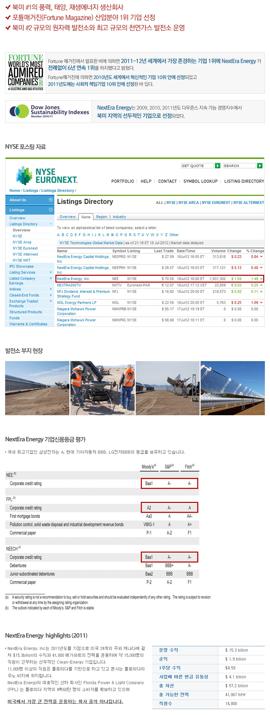Open the SYMBOL LOOKUP menu item
Image resolution: width=270 pixels, height=715 pixels.
coord(200,181)
